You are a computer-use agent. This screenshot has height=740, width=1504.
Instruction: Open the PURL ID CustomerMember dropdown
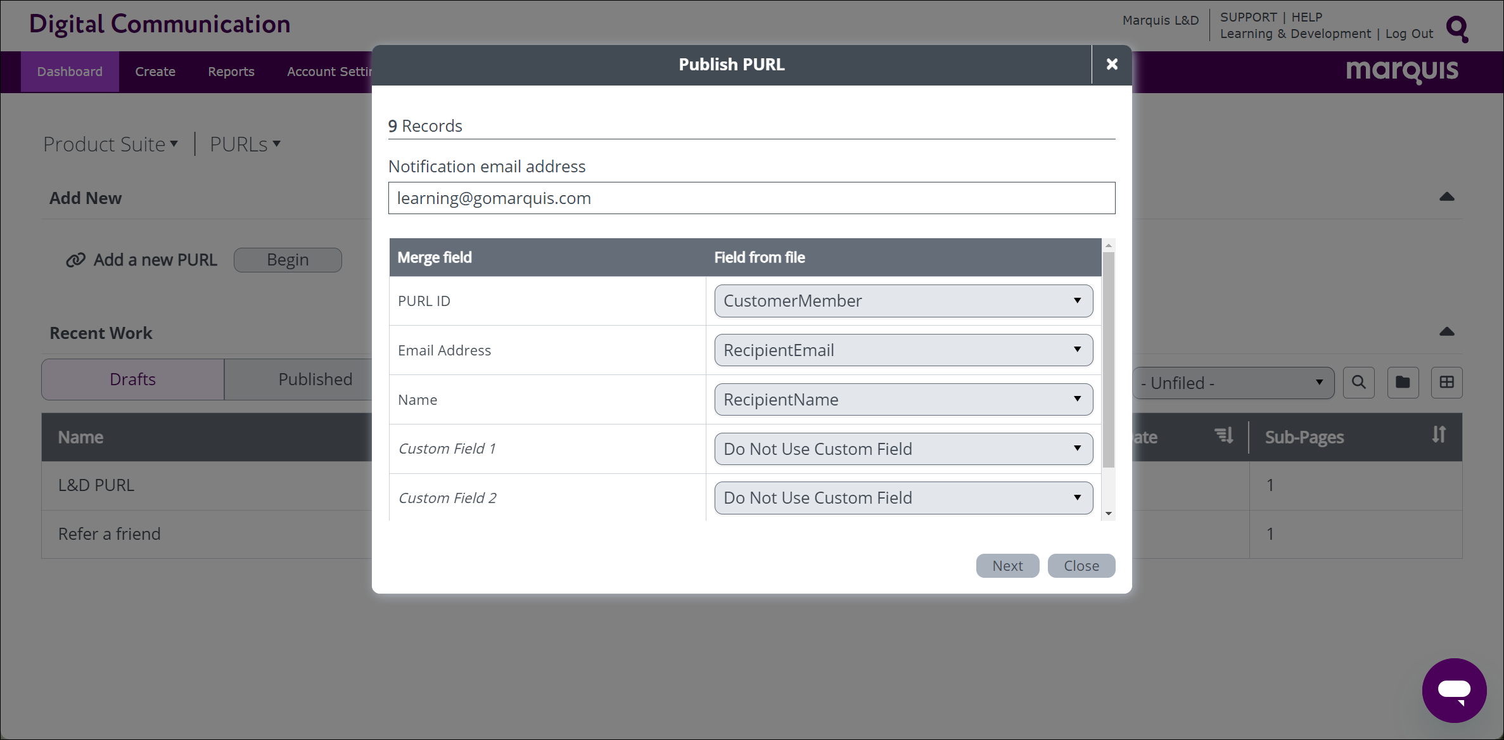(x=903, y=301)
